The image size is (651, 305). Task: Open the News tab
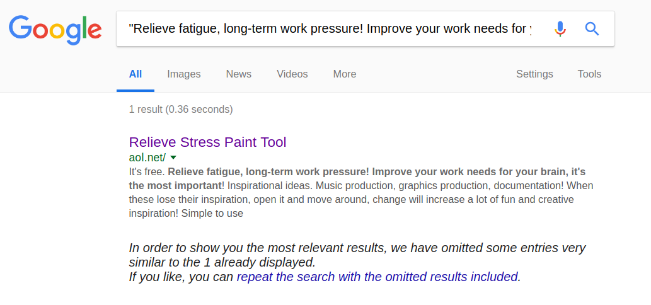tap(239, 74)
